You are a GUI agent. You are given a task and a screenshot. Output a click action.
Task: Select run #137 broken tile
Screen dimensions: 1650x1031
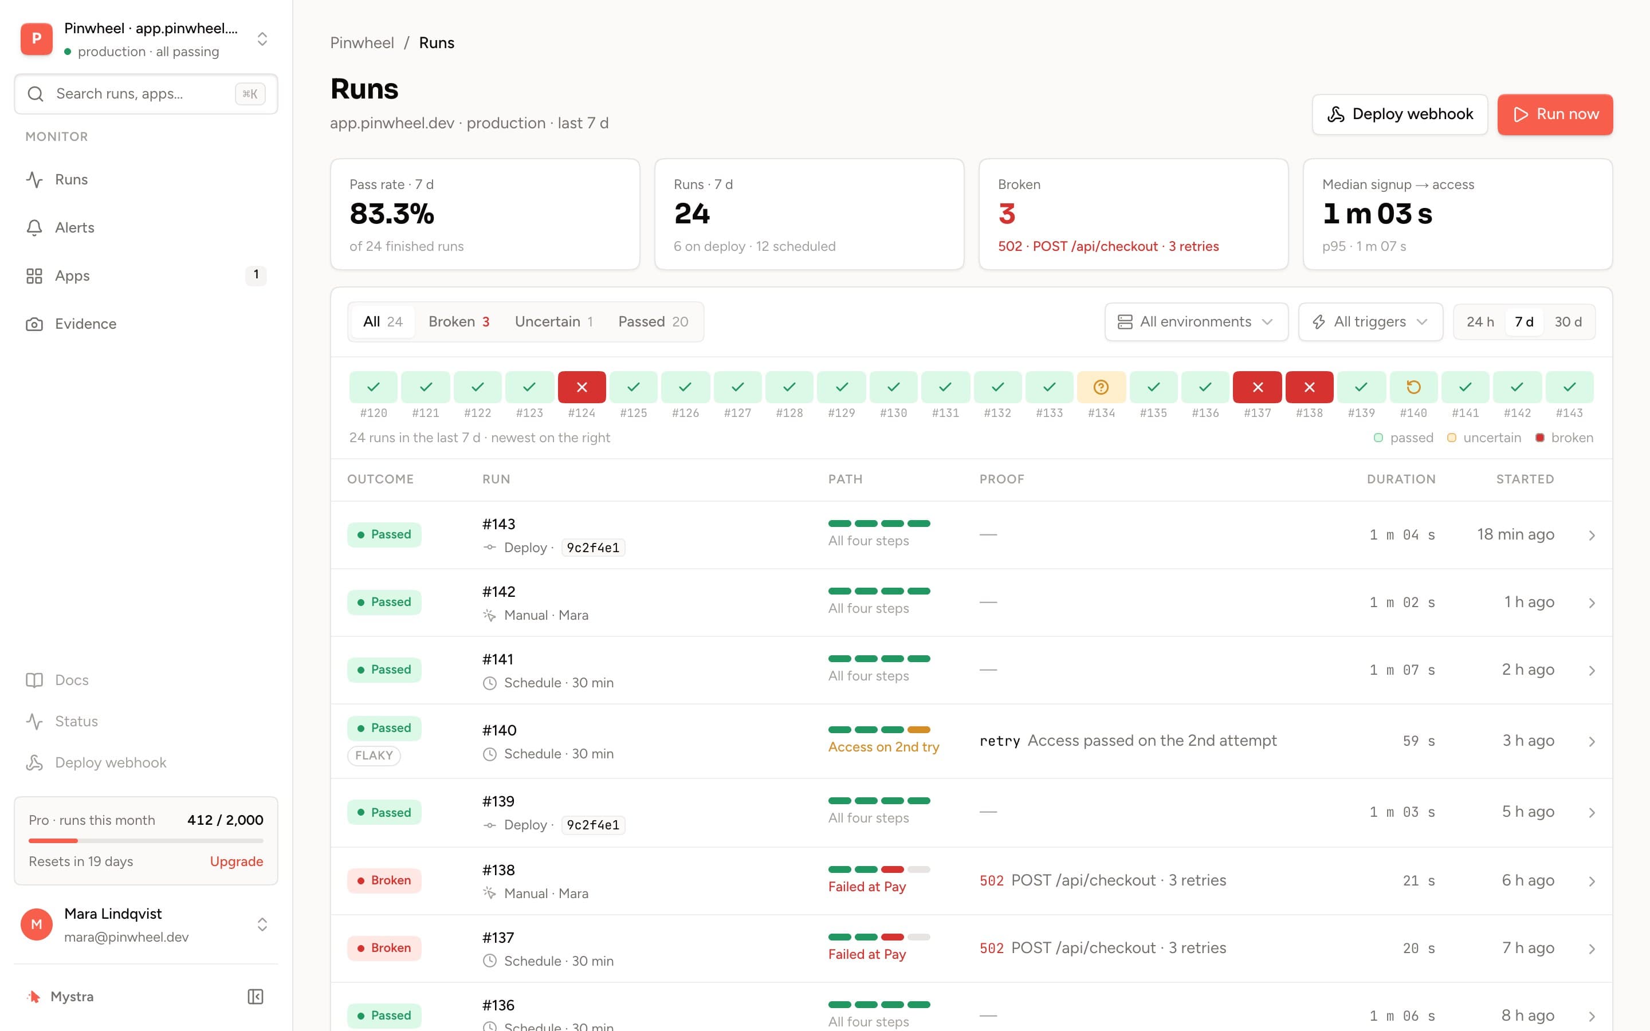(x=1258, y=387)
